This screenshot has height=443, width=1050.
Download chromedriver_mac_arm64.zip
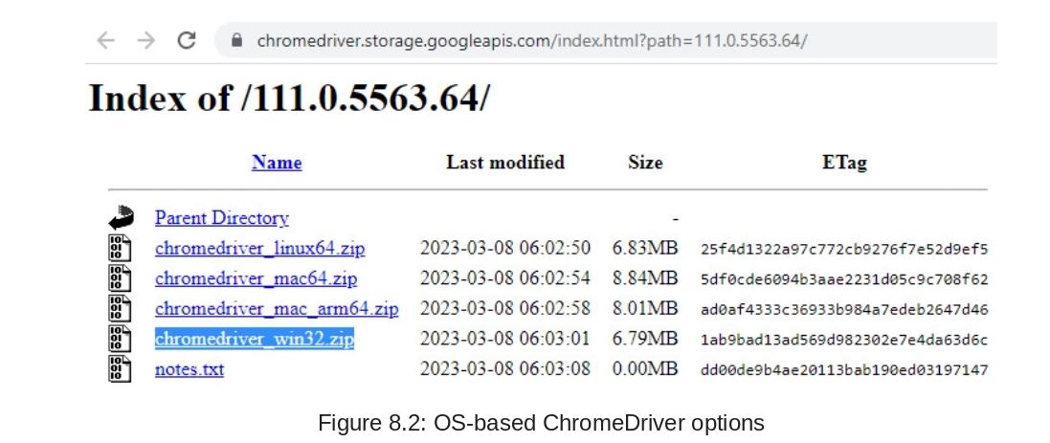pos(277,309)
